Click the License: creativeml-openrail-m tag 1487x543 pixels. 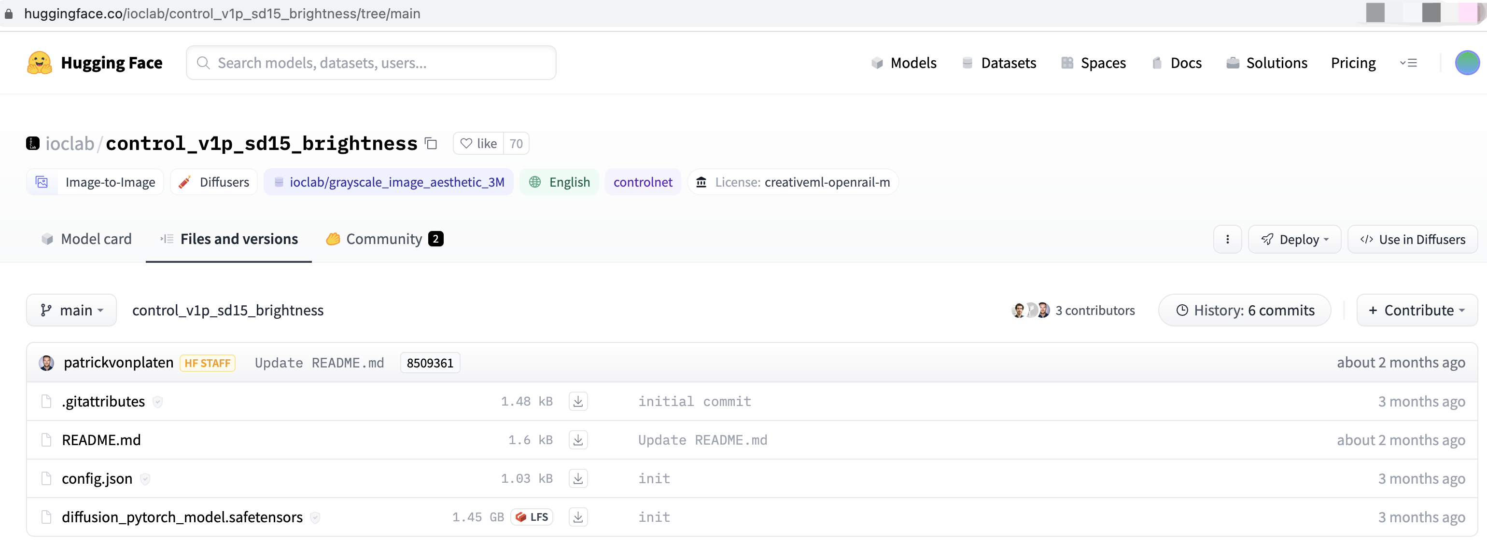(x=793, y=182)
